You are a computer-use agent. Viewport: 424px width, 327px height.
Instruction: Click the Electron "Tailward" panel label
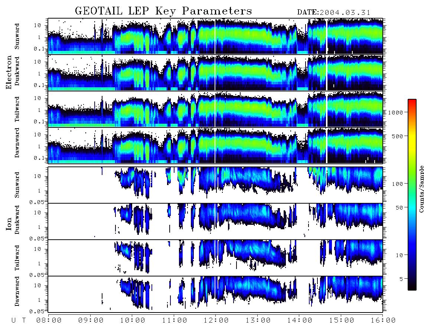point(17,109)
